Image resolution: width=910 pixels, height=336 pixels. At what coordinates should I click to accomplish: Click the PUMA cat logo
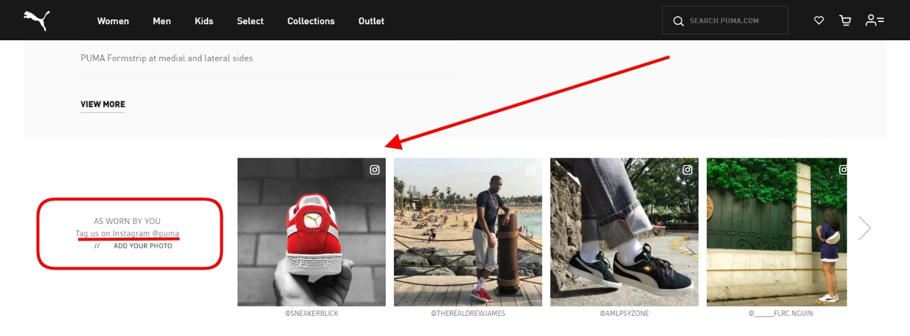[36, 20]
